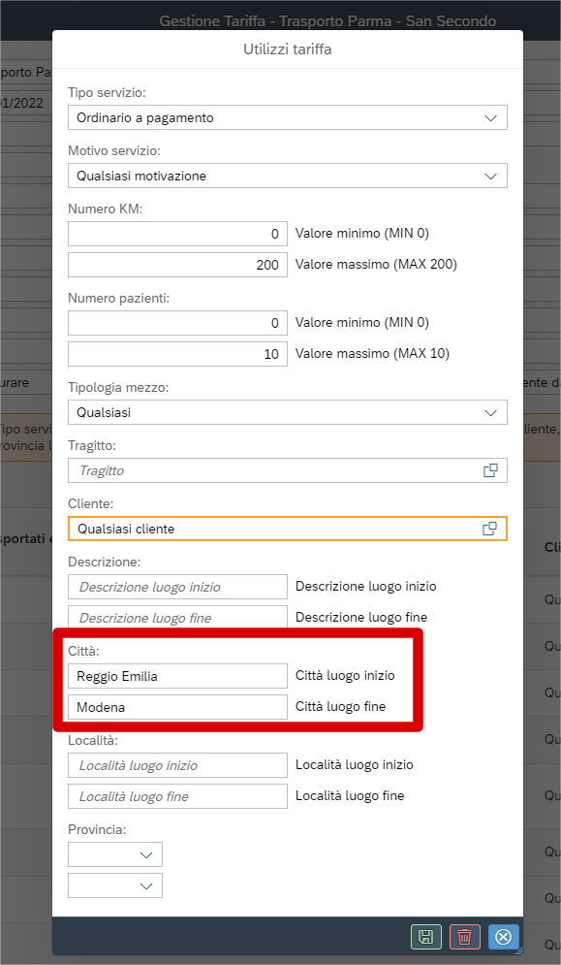Open second Provincia dropdown

click(x=115, y=885)
